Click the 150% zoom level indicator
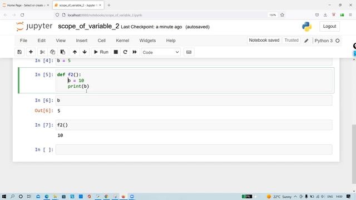 [273, 15]
